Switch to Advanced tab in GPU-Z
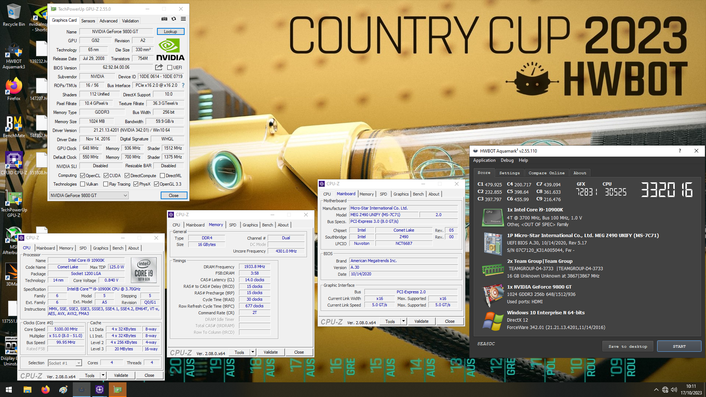 point(108,21)
